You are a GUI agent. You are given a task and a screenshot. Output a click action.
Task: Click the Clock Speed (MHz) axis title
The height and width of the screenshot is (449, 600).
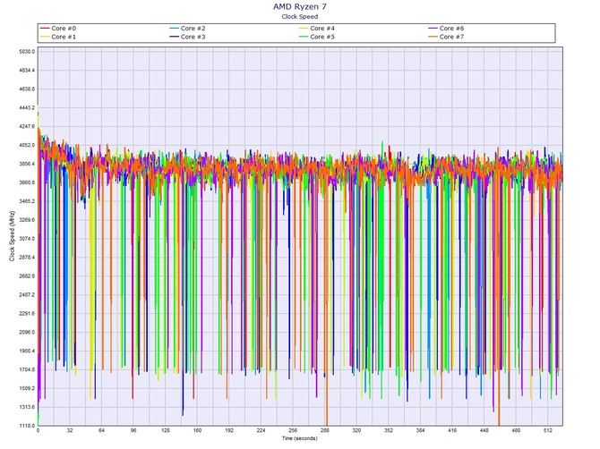(12, 236)
